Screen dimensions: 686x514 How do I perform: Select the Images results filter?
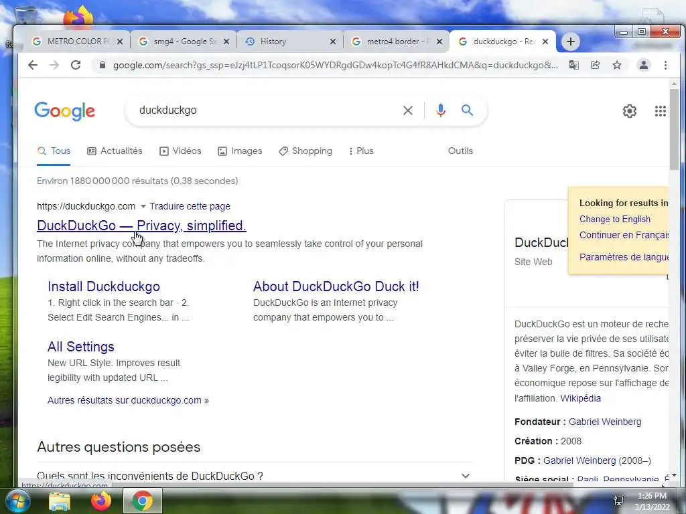point(240,151)
